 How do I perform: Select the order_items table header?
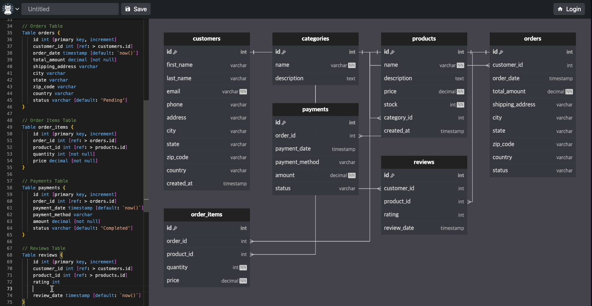click(x=206, y=215)
